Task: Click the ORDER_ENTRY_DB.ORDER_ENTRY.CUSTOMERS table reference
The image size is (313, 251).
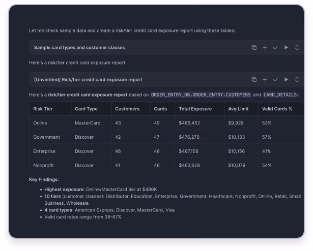Action: point(201,95)
